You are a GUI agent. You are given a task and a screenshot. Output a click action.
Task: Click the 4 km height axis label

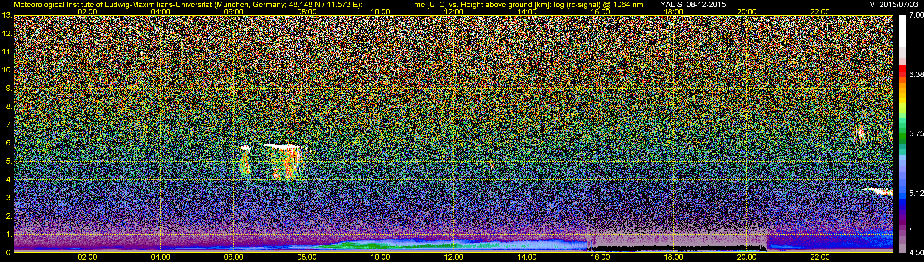pyautogui.click(x=9, y=180)
